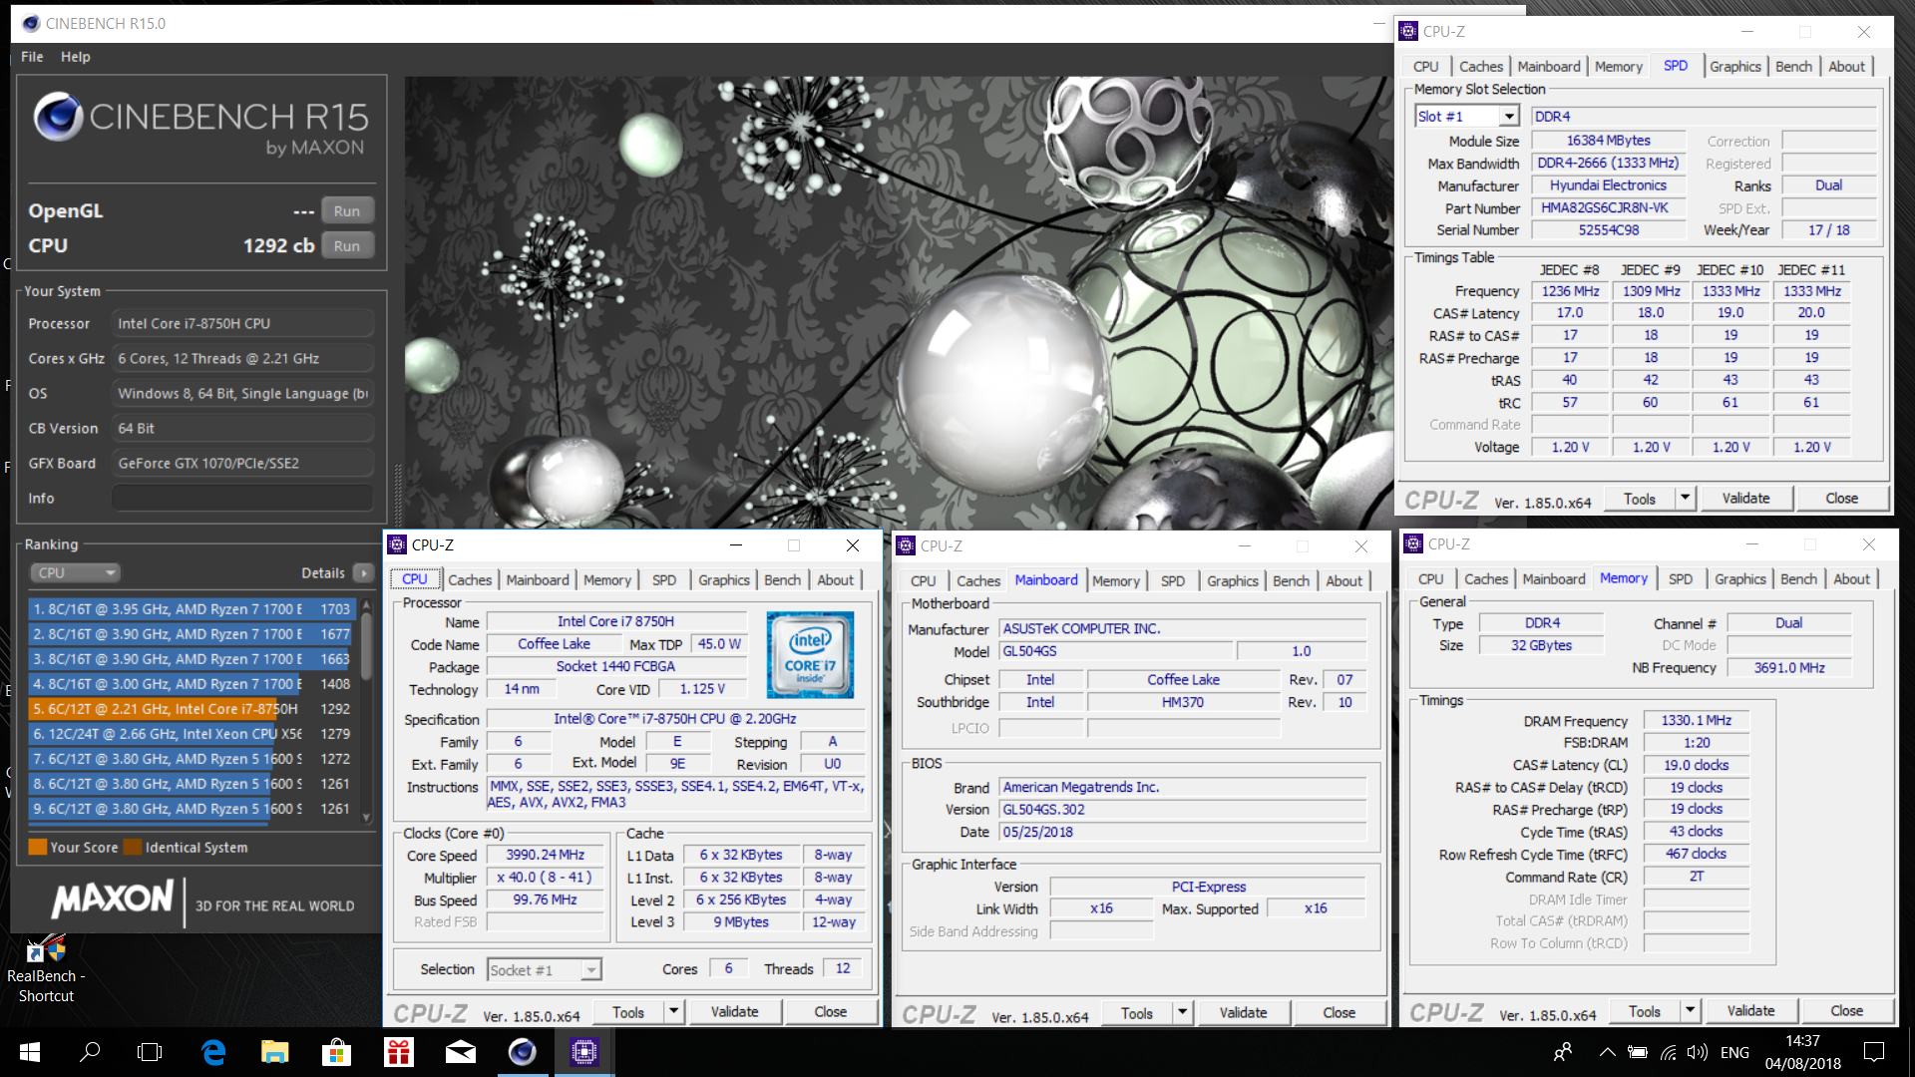This screenshot has height=1077, width=1915.
Task: Click Tools button in SPD window
Action: (x=1640, y=498)
